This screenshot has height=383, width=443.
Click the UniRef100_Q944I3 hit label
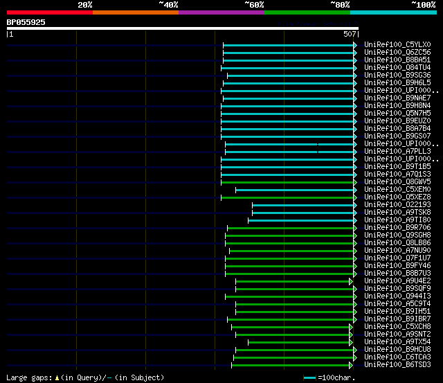(x=397, y=296)
